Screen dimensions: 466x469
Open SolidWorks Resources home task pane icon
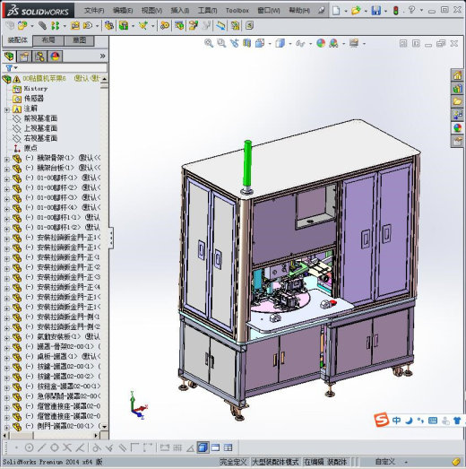point(458,75)
